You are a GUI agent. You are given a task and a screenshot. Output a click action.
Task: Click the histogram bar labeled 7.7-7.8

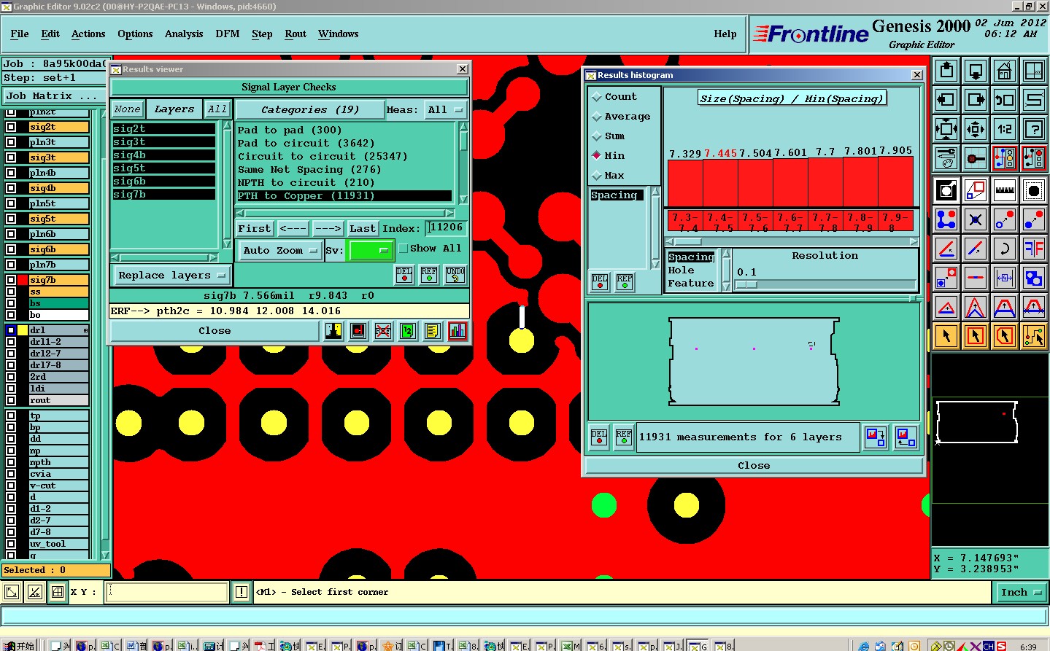(825, 183)
